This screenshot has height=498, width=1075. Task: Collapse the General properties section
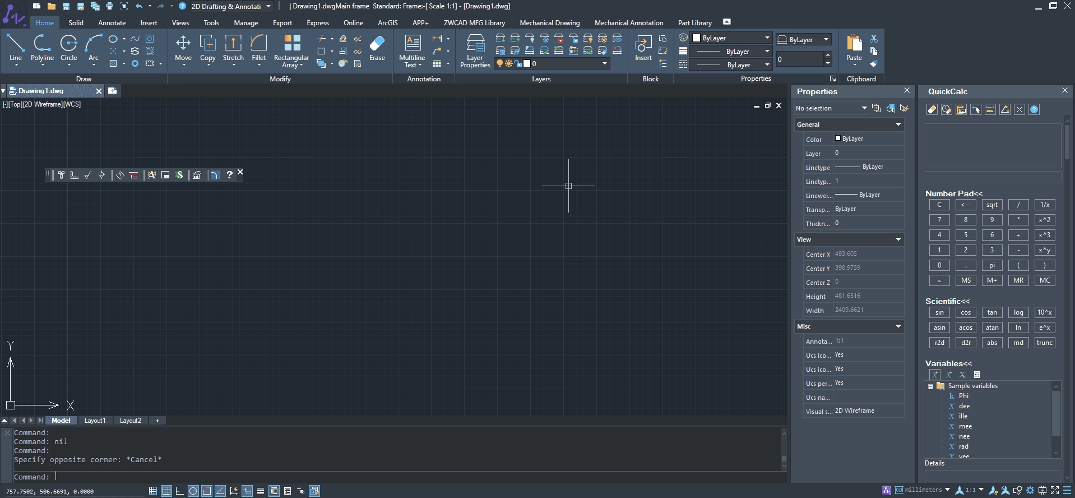[898, 125]
